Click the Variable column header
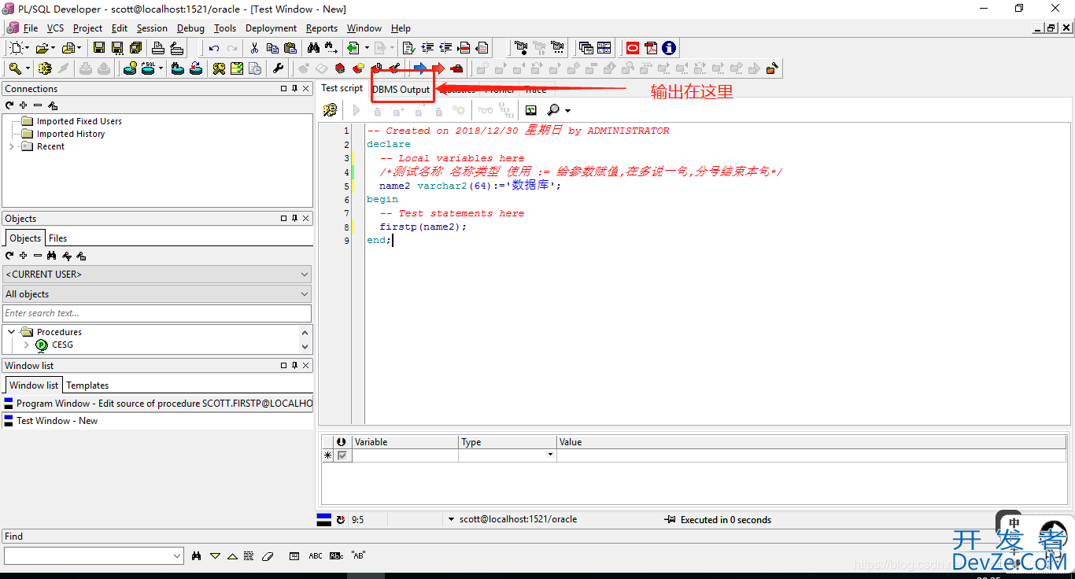The height and width of the screenshot is (579, 1075). 405,442
